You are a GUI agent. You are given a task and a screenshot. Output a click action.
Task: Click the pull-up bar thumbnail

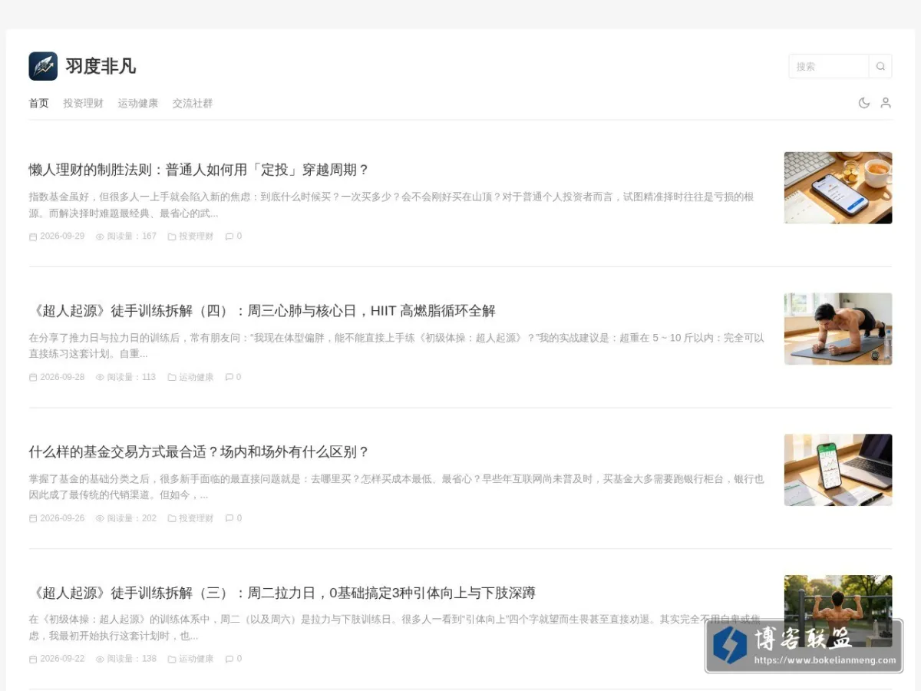click(838, 610)
